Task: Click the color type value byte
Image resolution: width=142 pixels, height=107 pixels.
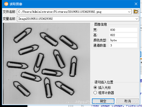Action: [x=124, y=40]
